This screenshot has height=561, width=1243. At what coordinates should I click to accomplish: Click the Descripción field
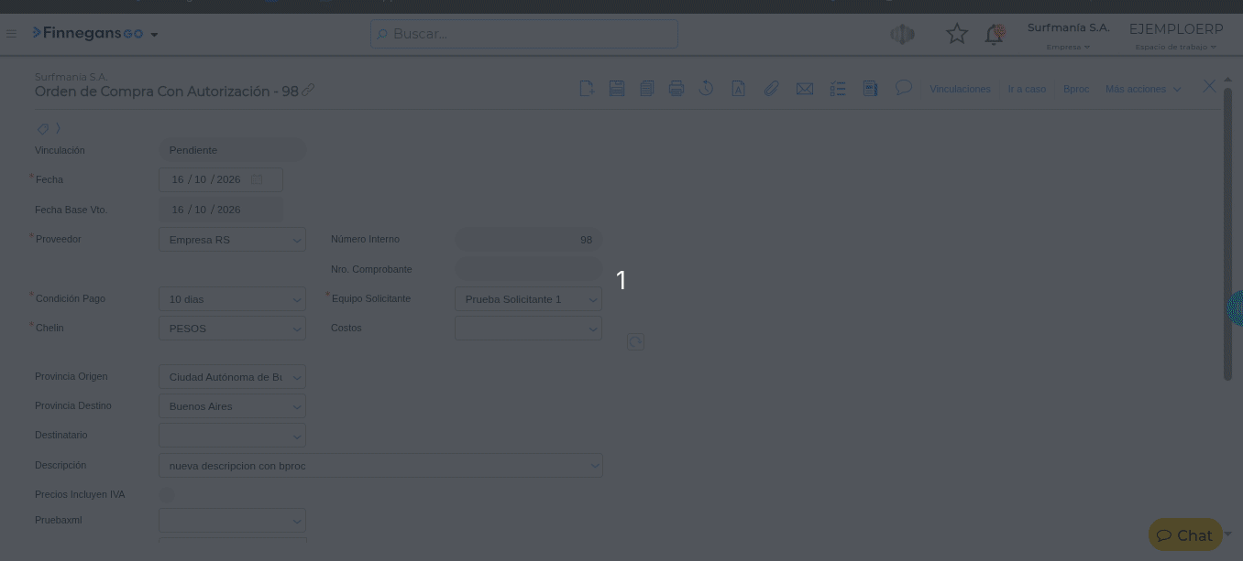pos(380,466)
